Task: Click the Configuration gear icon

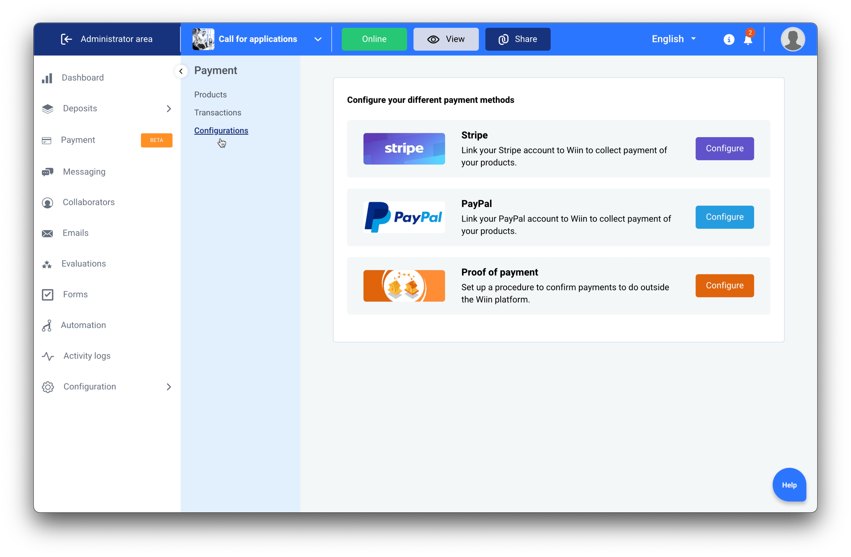Action: pos(48,387)
